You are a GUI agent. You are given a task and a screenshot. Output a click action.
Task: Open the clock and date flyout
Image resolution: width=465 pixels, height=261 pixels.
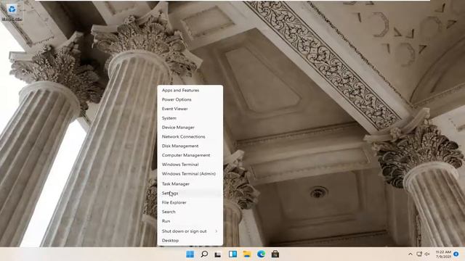pyautogui.click(x=443, y=254)
